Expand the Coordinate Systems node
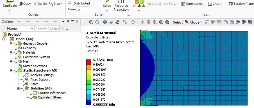Viewport: 254px width, 108px height. pyautogui.click(x=11, y=57)
